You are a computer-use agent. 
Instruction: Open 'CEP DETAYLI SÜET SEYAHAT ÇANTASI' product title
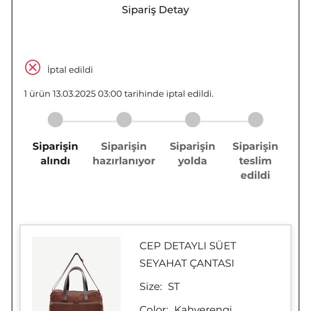click(187, 254)
